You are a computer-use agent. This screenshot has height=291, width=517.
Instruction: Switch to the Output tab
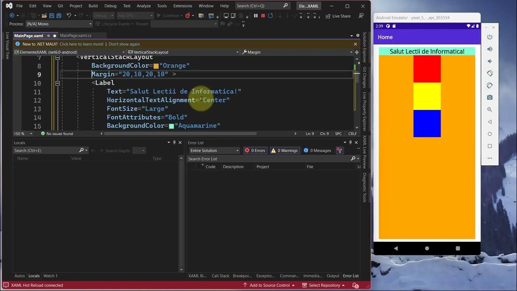[x=333, y=276]
